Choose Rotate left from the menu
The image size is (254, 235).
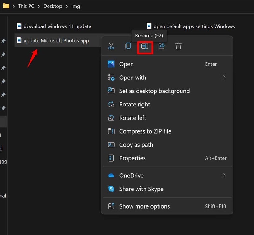coord(132,118)
